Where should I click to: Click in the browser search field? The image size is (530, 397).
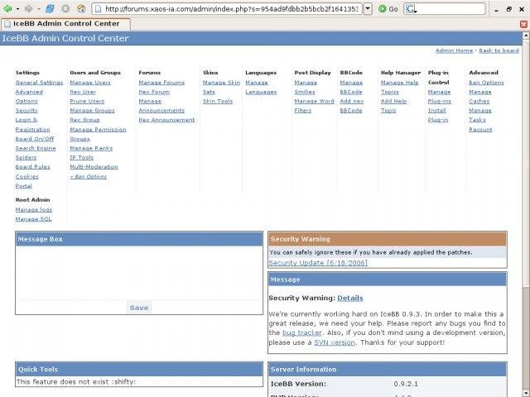[x=451, y=9]
